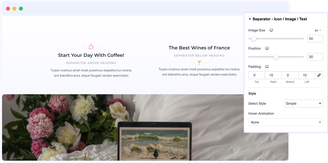
Task: Click the Right padding input field
Action: click(x=273, y=75)
